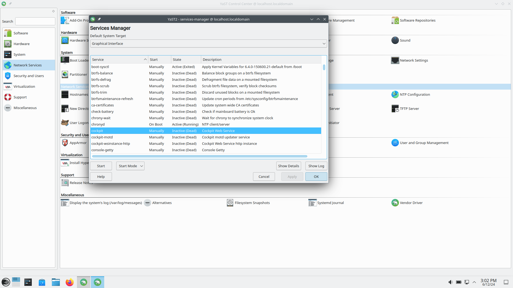Open NTP Configuration module
The image size is (513, 288).
411,94
